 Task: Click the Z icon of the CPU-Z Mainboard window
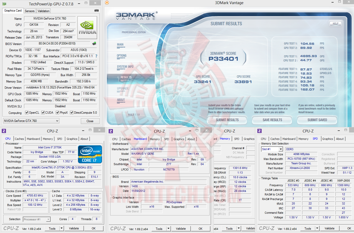(111, 131)
